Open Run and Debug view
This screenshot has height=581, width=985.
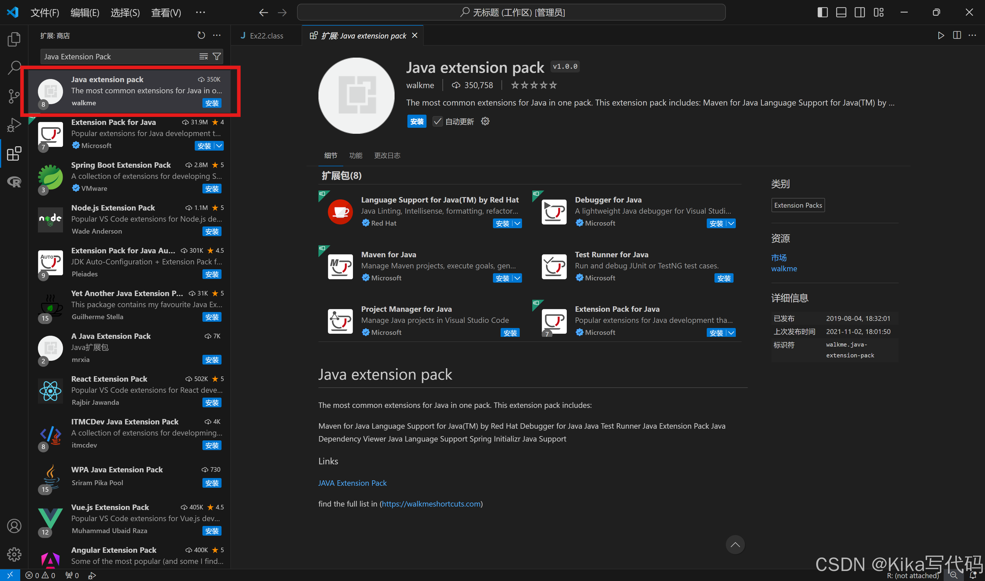coord(14,124)
